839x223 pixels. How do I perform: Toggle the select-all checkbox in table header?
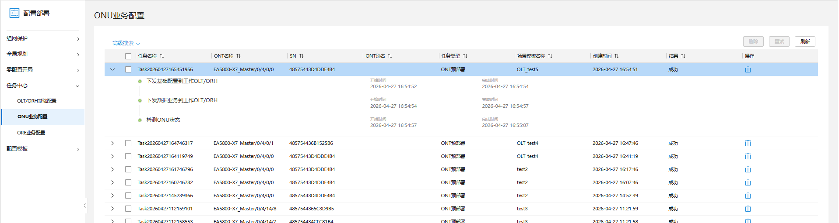click(x=128, y=56)
